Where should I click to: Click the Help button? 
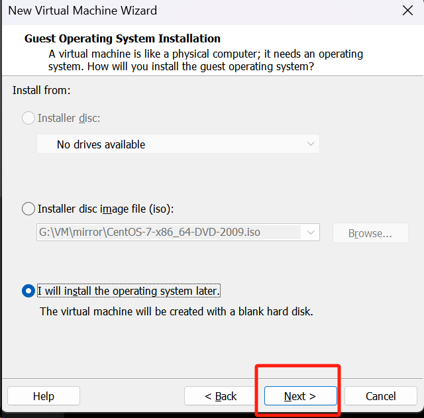[44, 396]
